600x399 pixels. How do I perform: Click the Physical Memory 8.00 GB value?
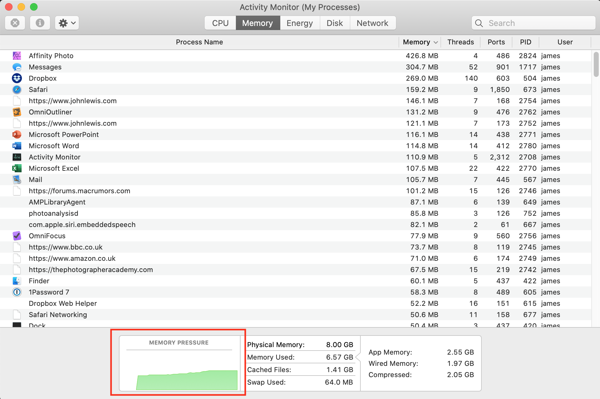point(340,345)
